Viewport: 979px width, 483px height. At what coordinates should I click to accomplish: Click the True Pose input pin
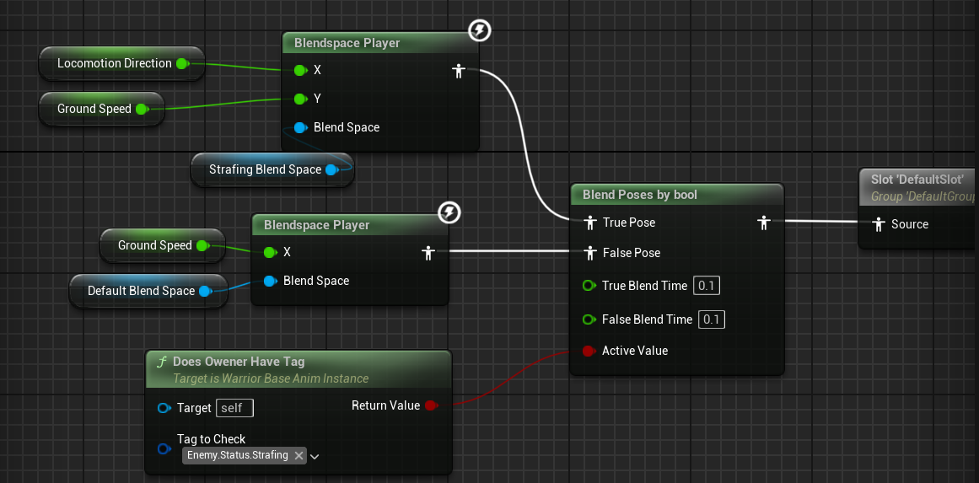[x=589, y=223]
